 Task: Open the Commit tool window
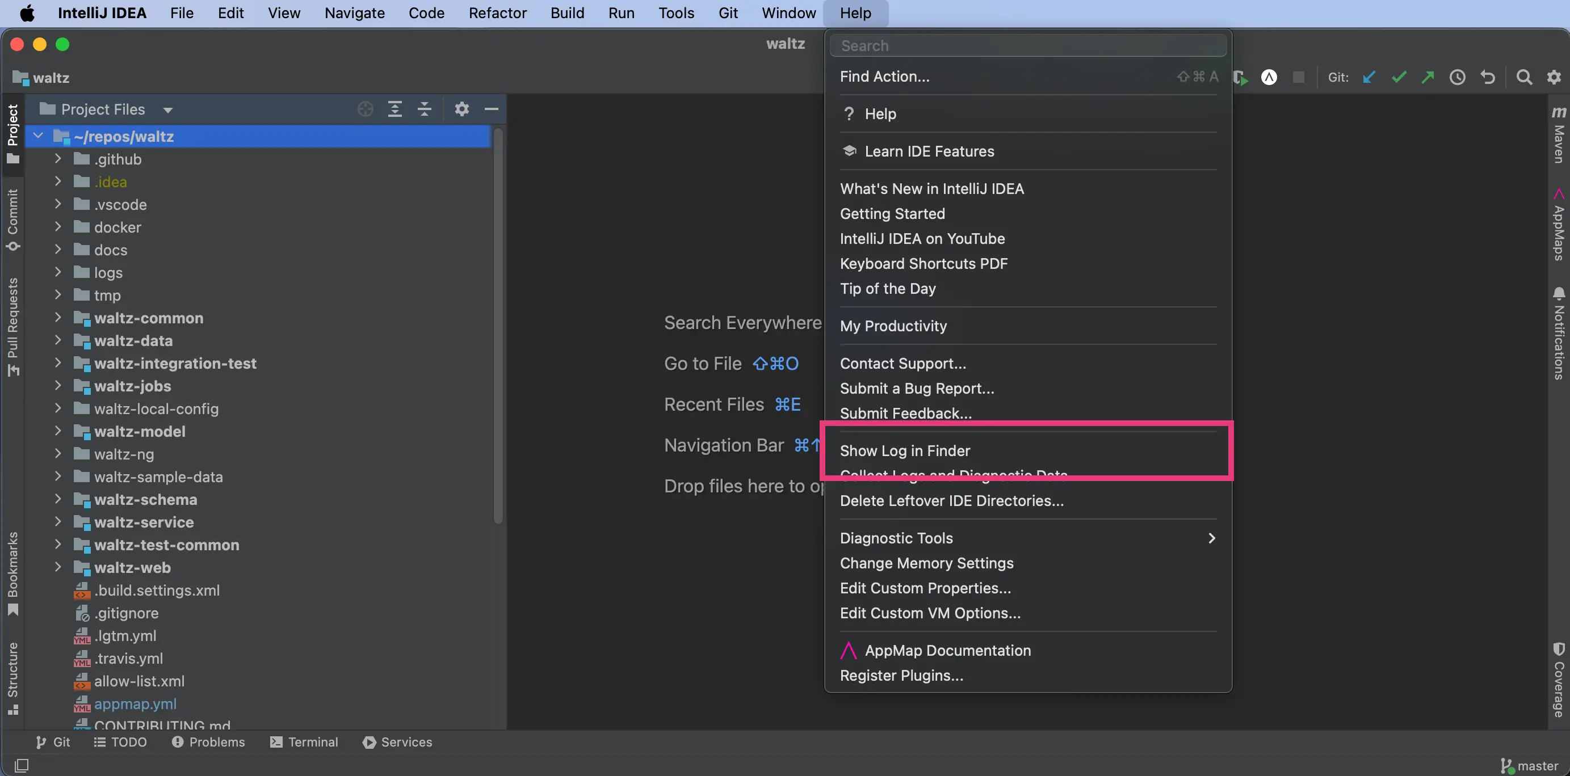[13, 220]
